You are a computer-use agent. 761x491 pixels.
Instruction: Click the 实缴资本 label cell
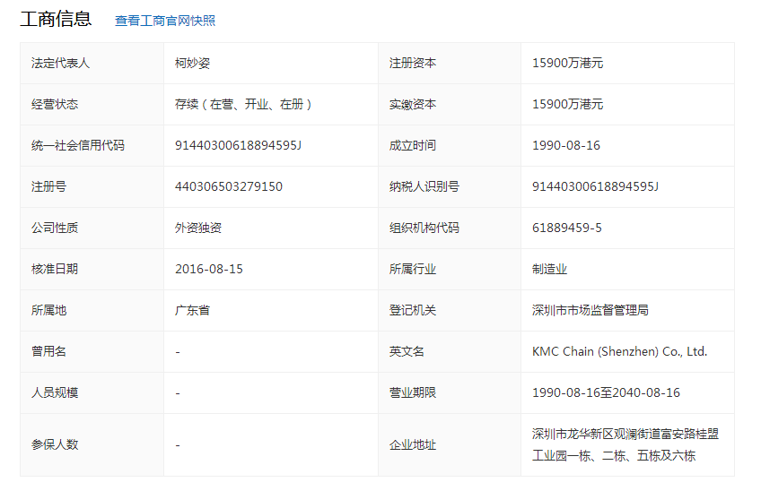pos(450,104)
